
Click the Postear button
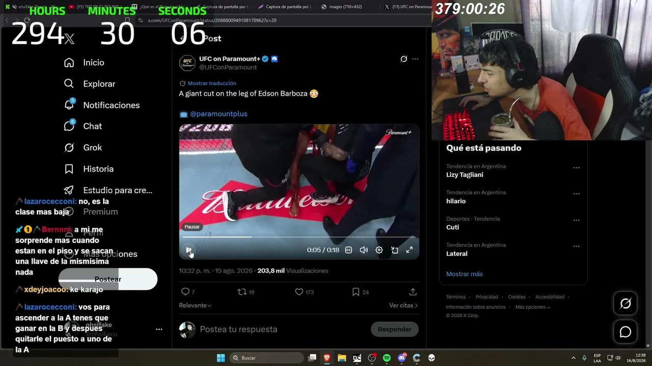point(108,279)
